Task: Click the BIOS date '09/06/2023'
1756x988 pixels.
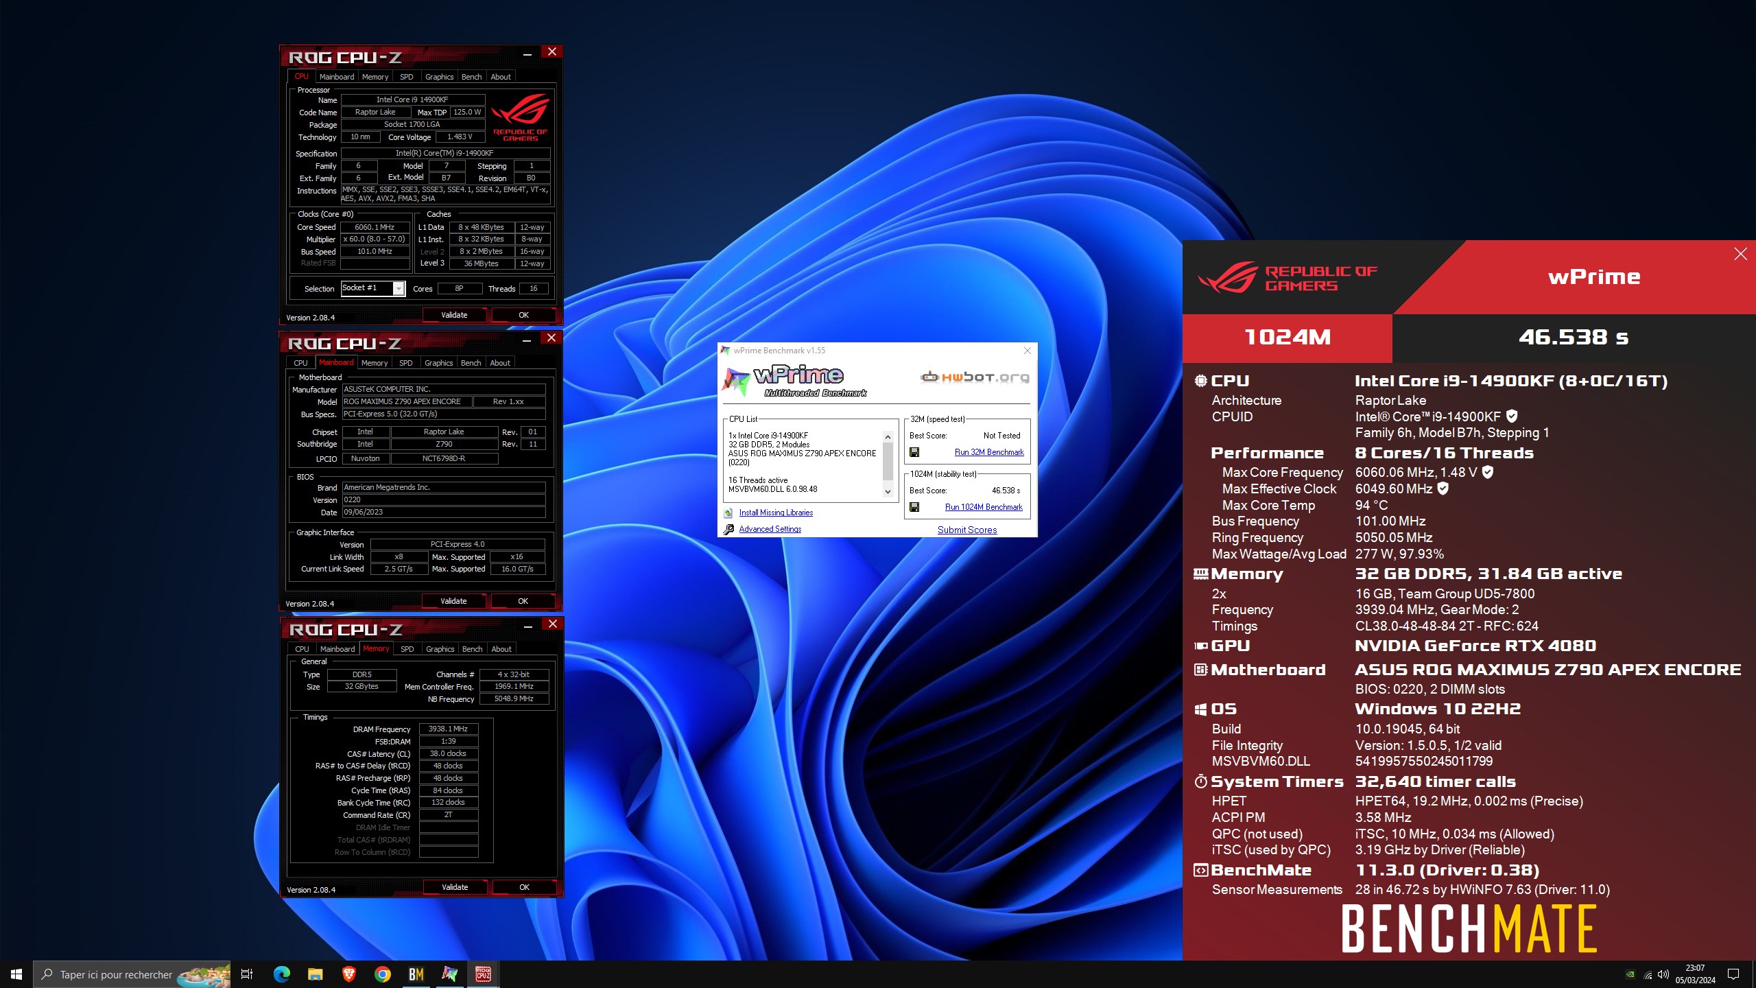Action: [444, 512]
